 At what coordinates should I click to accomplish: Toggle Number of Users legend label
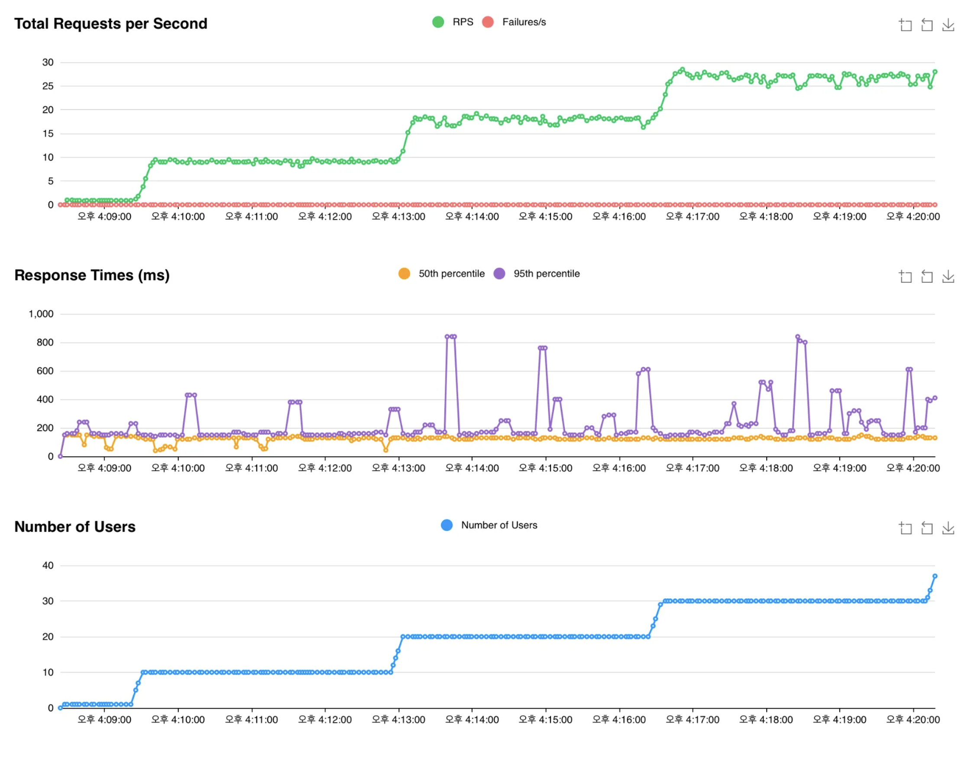(x=499, y=525)
